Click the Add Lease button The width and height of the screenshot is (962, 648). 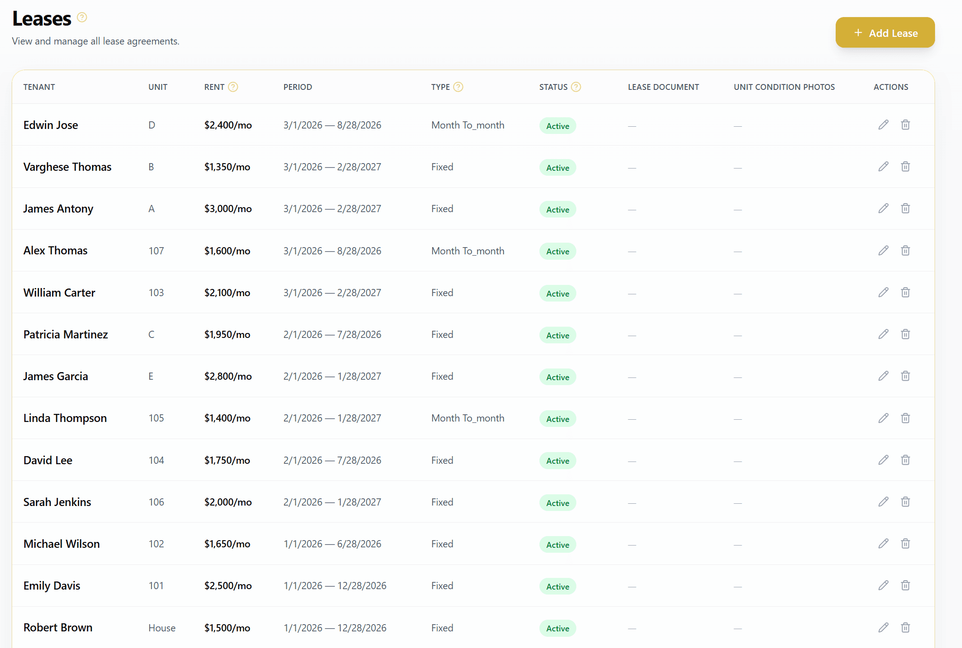point(885,32)
